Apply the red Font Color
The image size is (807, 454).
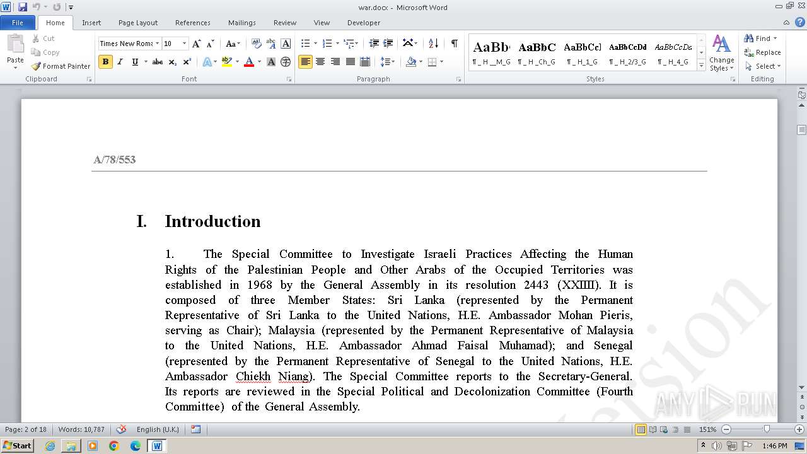click(x=249, y=62)
